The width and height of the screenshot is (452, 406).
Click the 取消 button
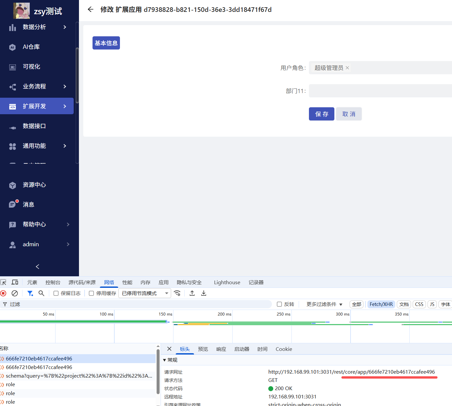[x=349, y=114]
